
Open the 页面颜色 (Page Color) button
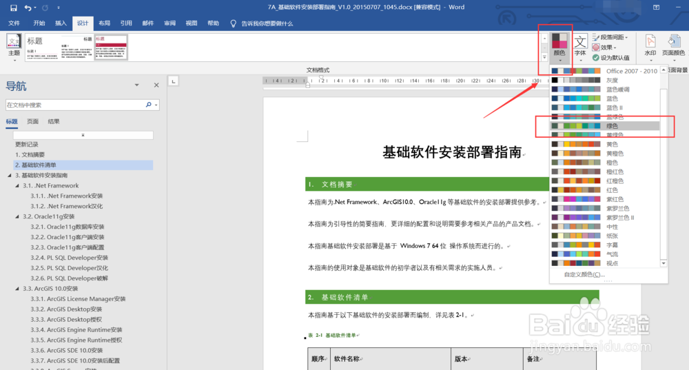[x=673, y=48]
